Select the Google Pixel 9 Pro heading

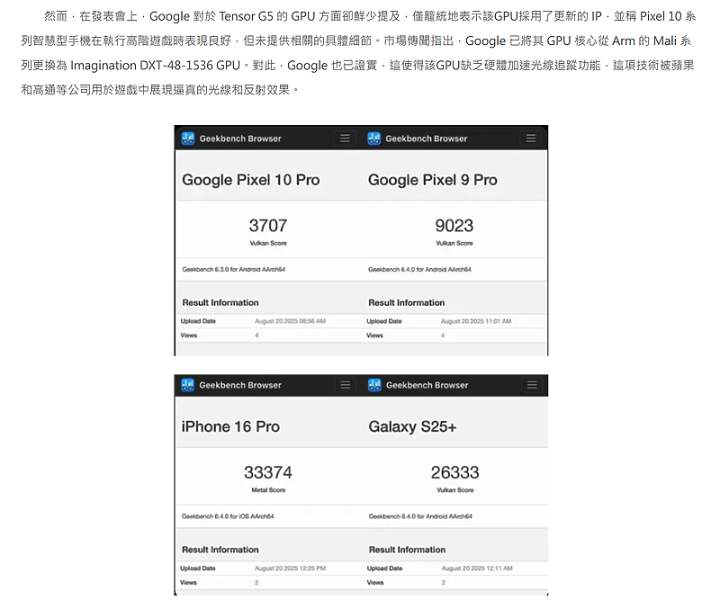coord(433,180)
